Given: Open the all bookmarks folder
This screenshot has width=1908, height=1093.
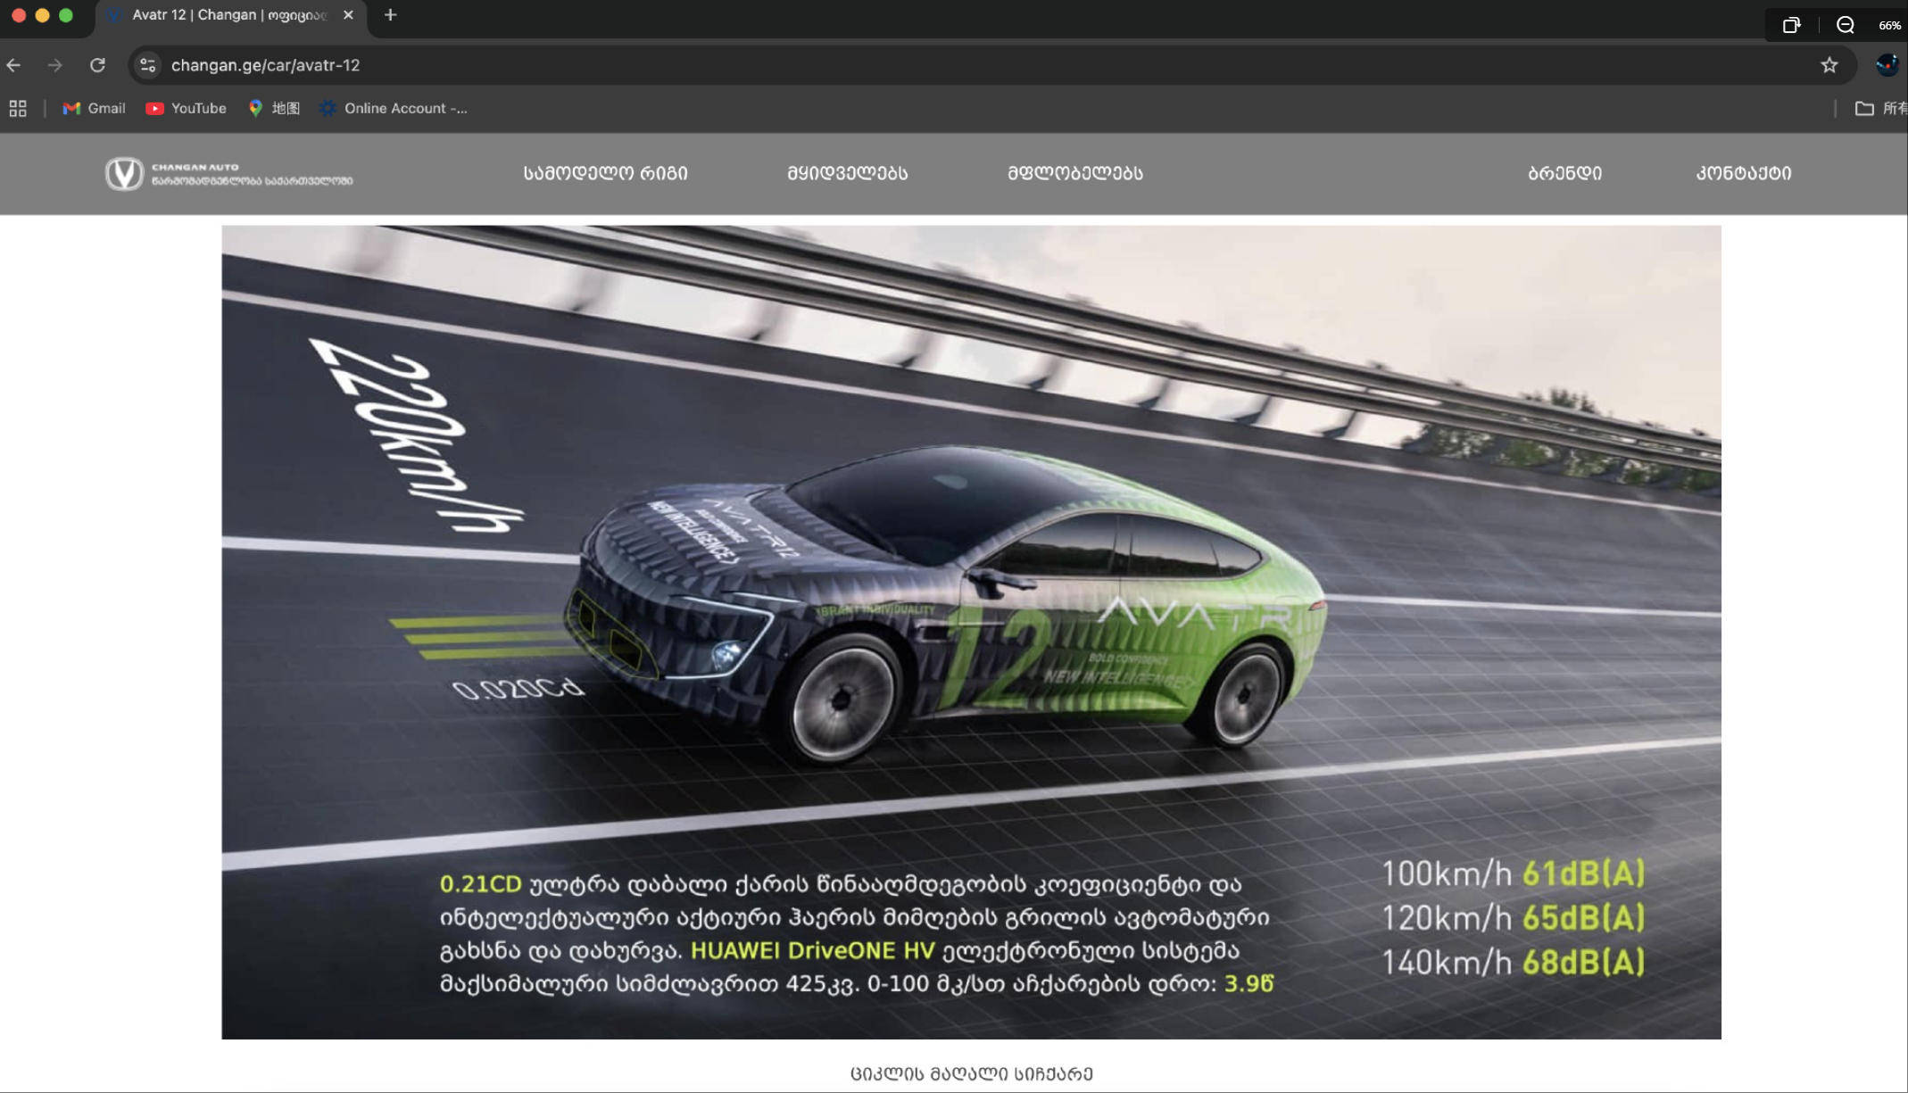Looking at the screenshot, I should tap(1881, 109).
